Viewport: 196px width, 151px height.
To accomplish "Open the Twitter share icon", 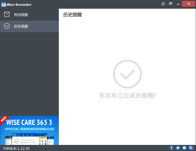I will (x=178, y=148).
